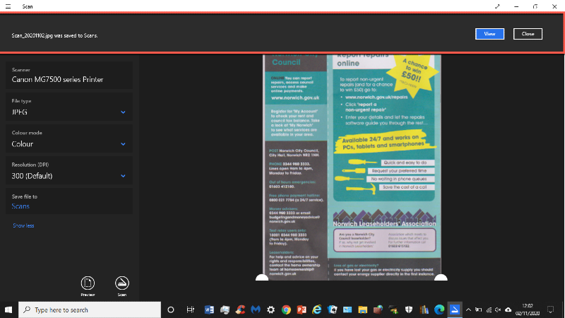Open the Windows Start menu
This screenshot has width=565, height=318.
(8, 310)
